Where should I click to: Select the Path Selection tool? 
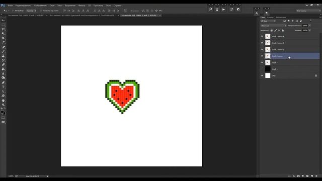3,92
